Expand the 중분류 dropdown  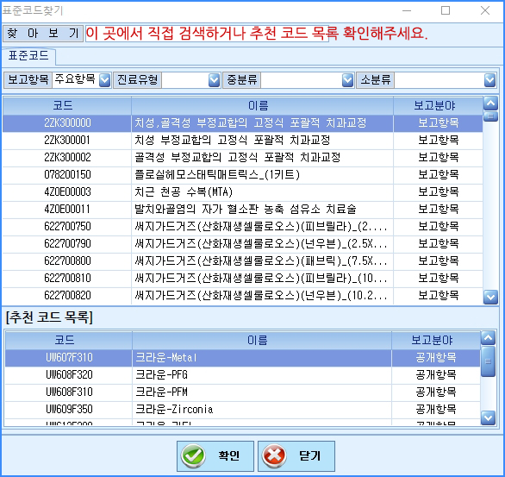347,80
